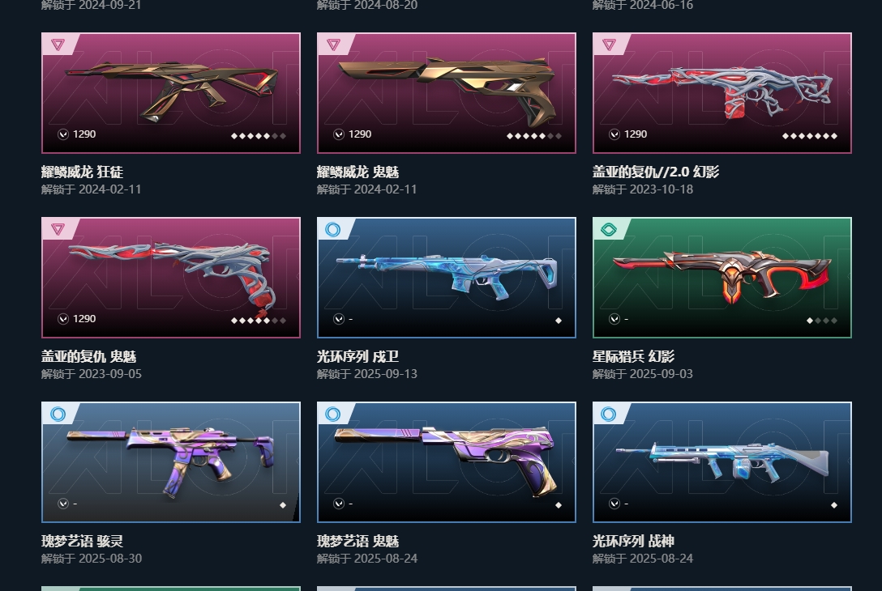Click the 瑰梦艺语 骇灵 skin name
Screen dimensions: 882x591
[x=82, y=541]
